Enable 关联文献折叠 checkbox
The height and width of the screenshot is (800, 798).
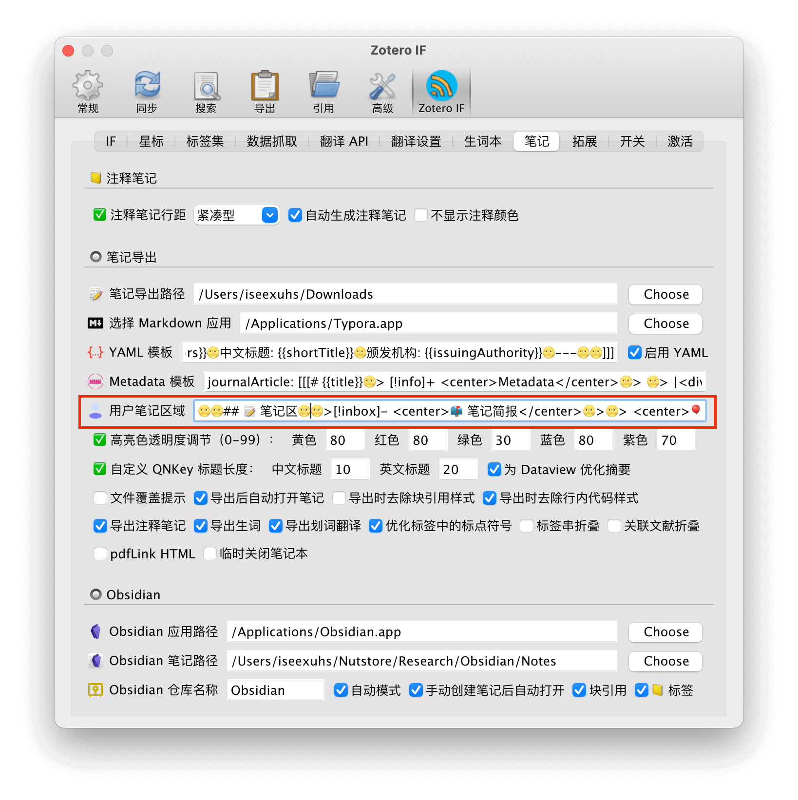[614, 526]
